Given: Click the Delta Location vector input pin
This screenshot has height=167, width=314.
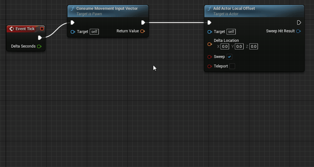Looking at the screenshot, I should (x=209, y=44).
